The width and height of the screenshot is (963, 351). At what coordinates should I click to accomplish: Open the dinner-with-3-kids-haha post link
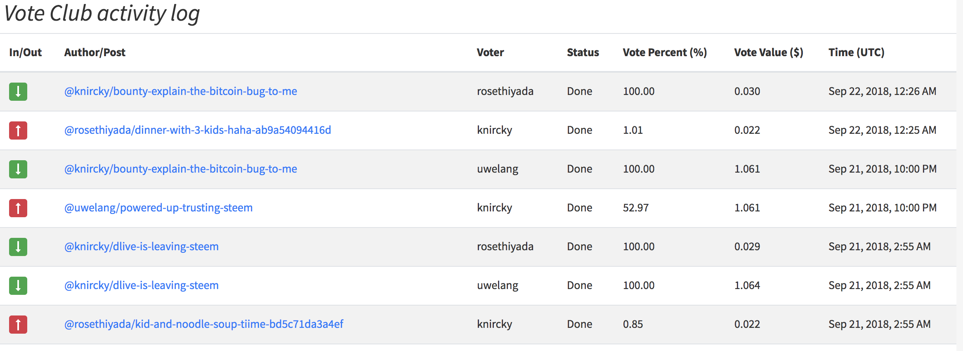(x=197, y=130)
